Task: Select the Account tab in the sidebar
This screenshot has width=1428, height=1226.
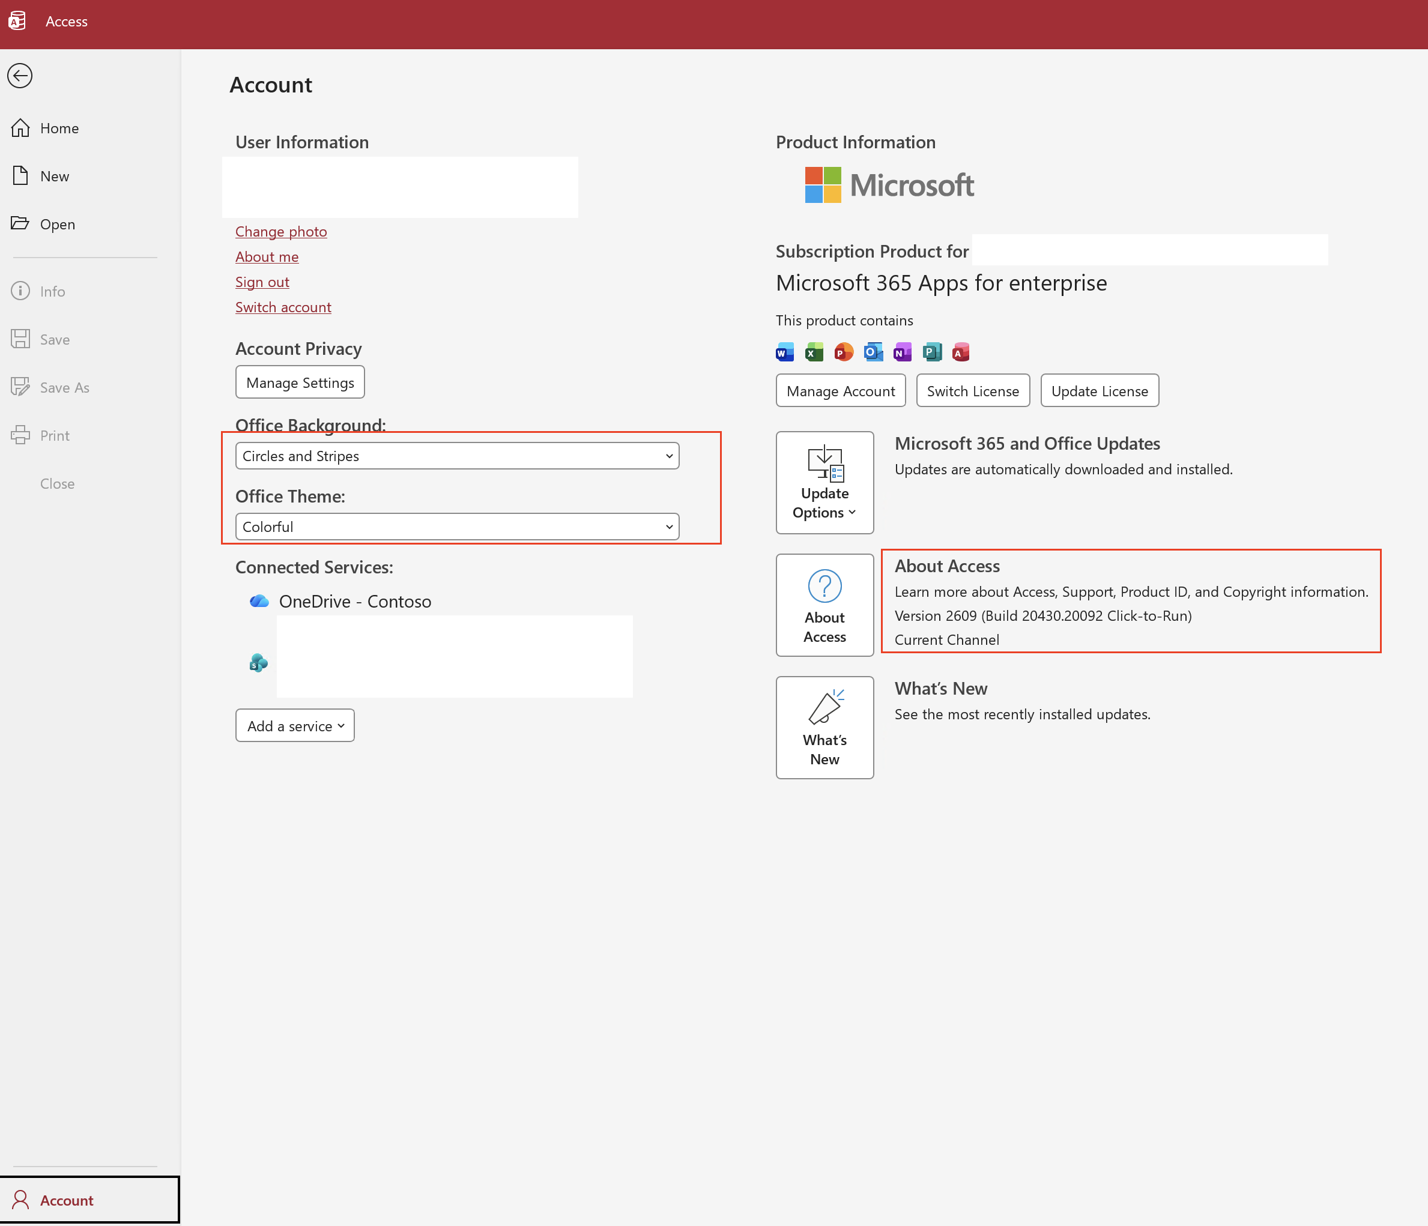Action: (x=89, y=1200)
